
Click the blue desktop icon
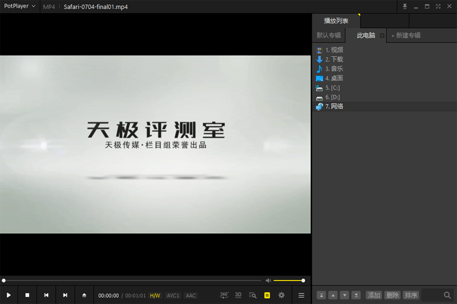tap(319, 79)
